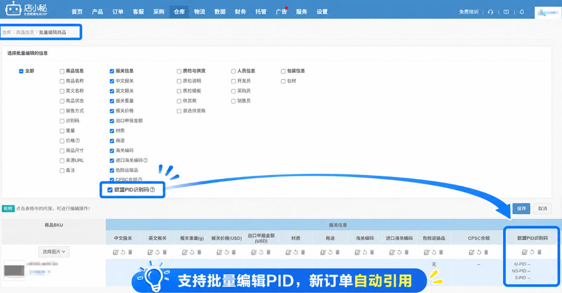Screen dimensions: 562x293
Task: Click the help icon beside 欧盟PID识别码 checkbox
Action: pos(152,190)
